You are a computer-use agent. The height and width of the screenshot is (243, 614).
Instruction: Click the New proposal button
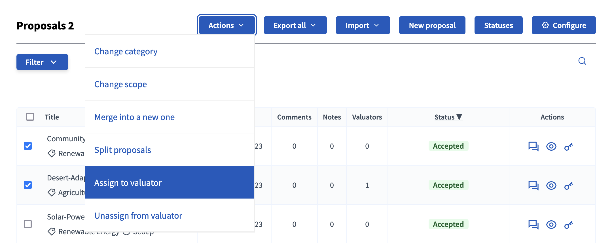pos(432,25)
